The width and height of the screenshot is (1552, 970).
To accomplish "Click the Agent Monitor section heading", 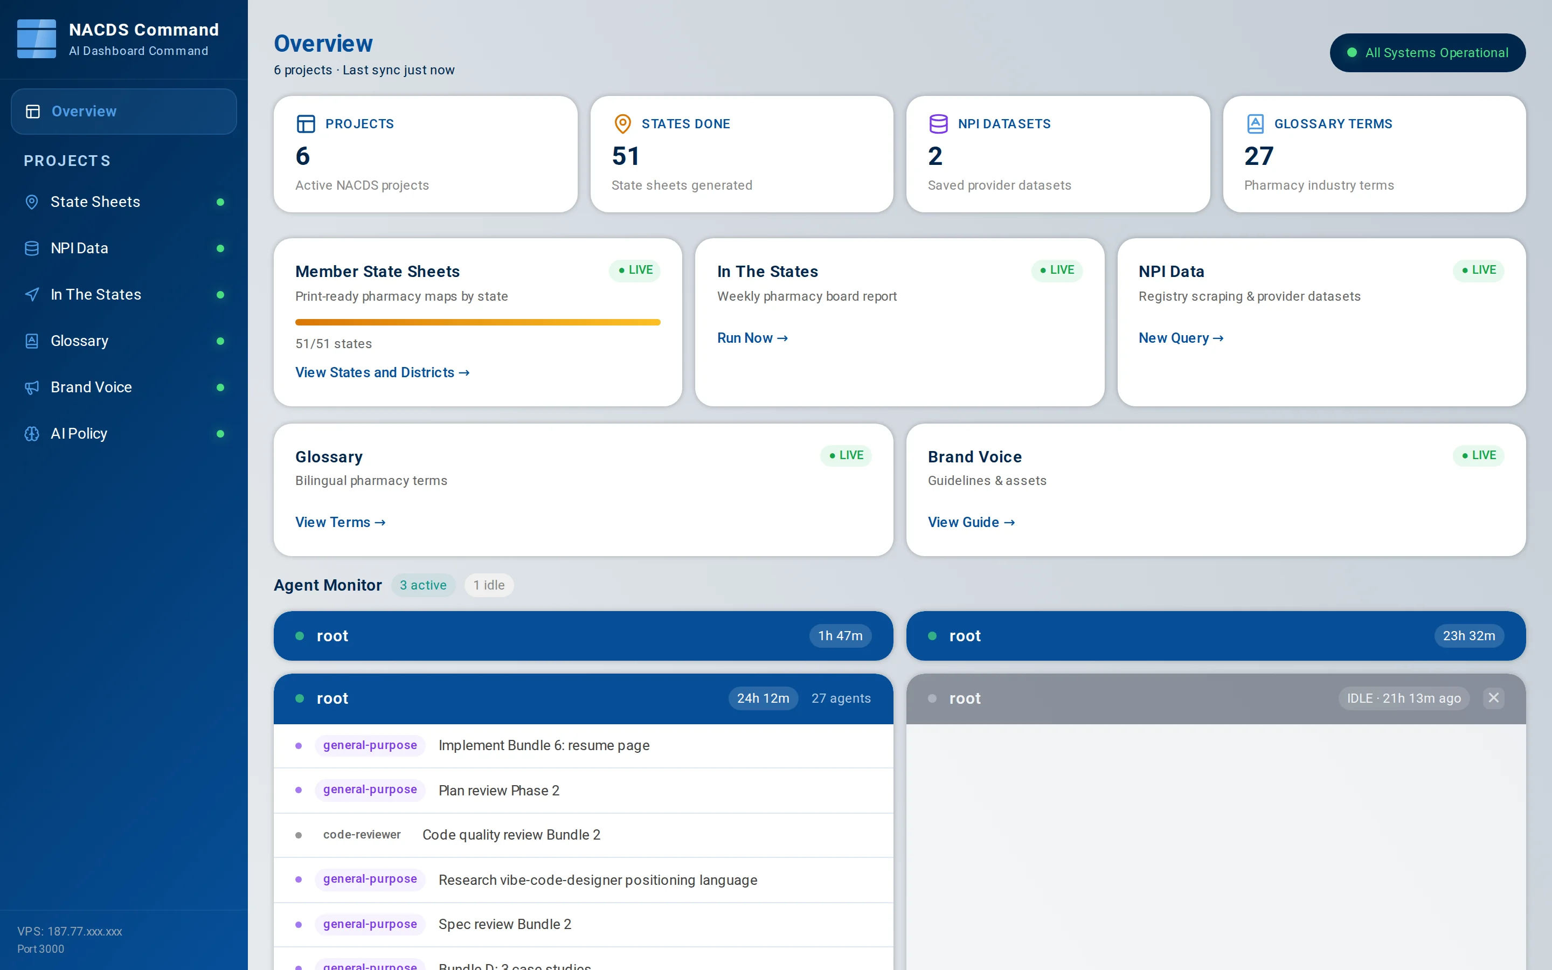I will tap(328, 585).
